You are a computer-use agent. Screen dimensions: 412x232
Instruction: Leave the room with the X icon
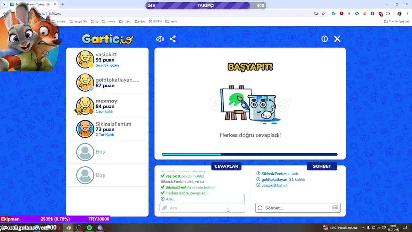point(337,39)
